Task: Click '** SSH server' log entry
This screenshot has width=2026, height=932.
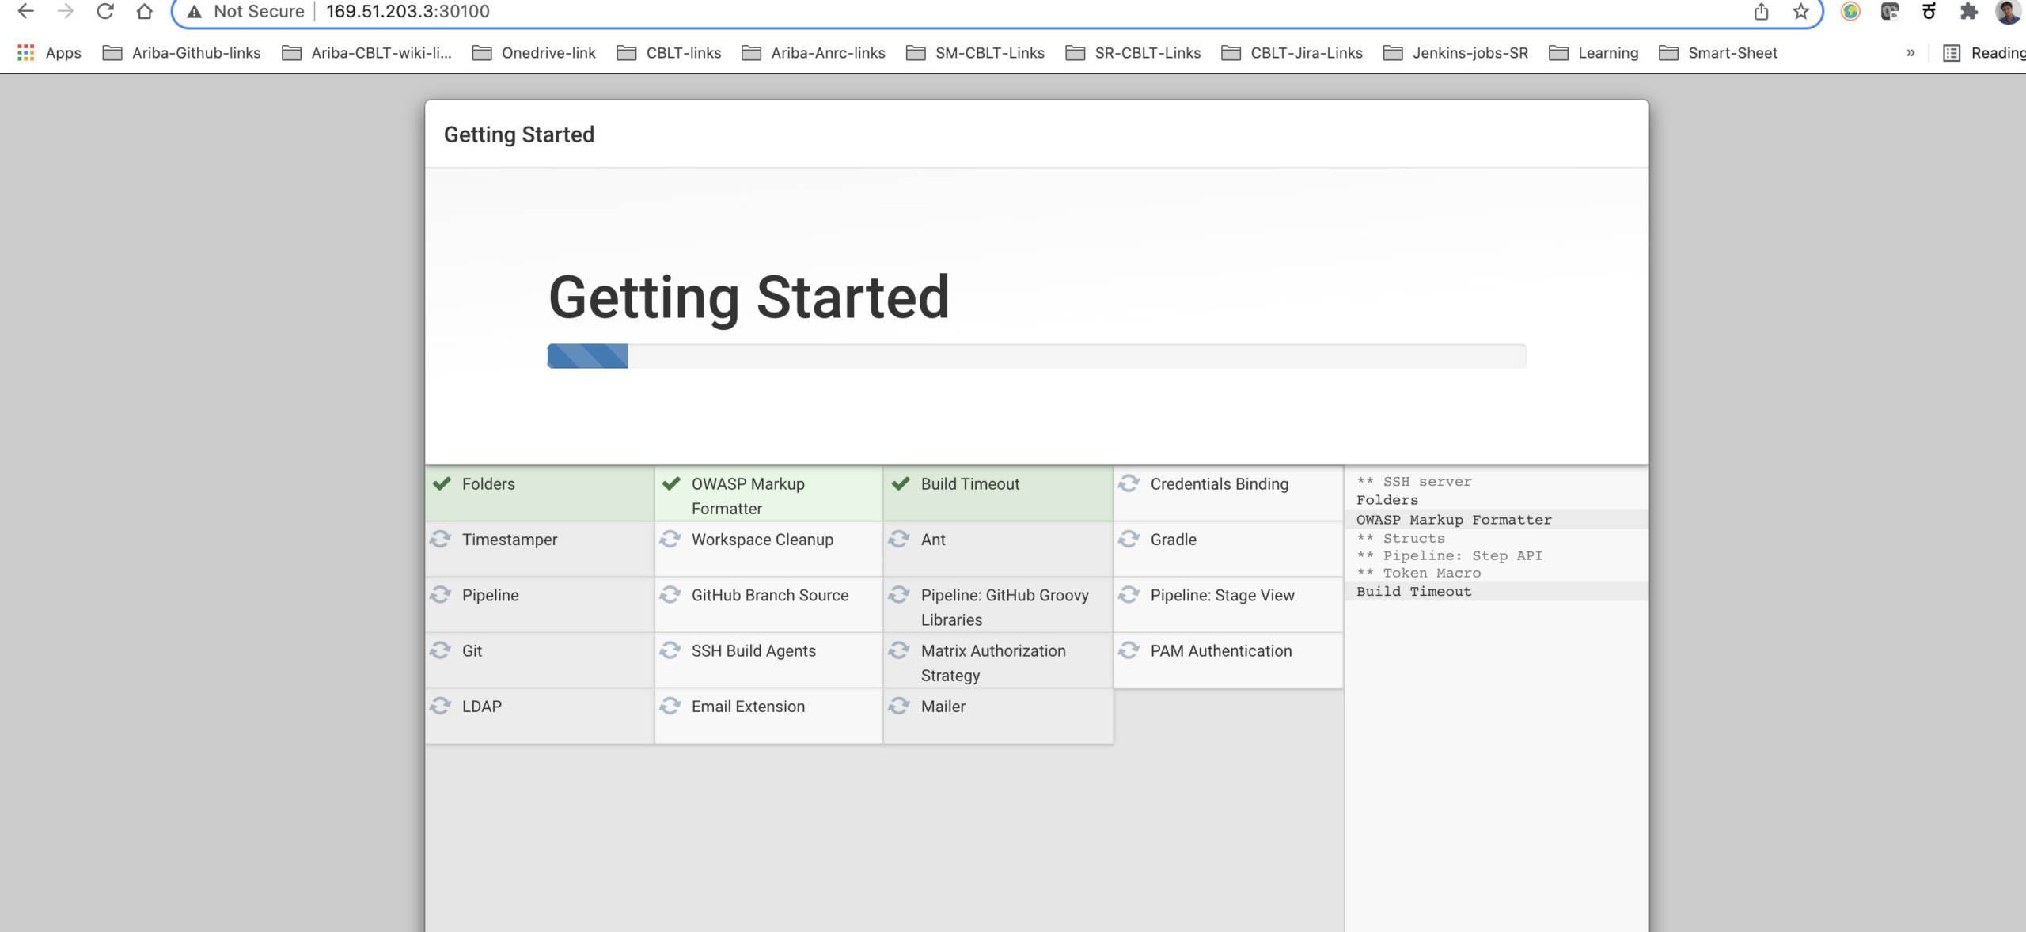Action: click(1413, 481)
